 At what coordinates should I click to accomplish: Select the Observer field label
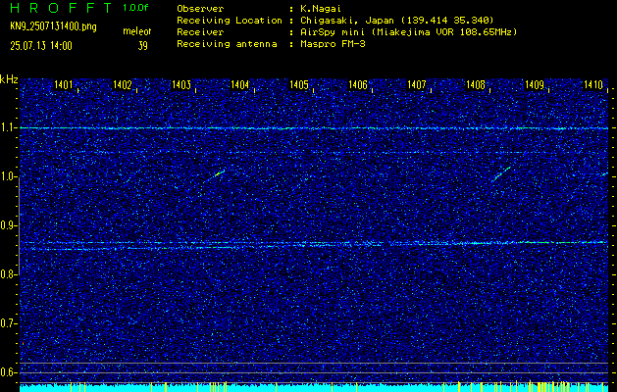200,8
